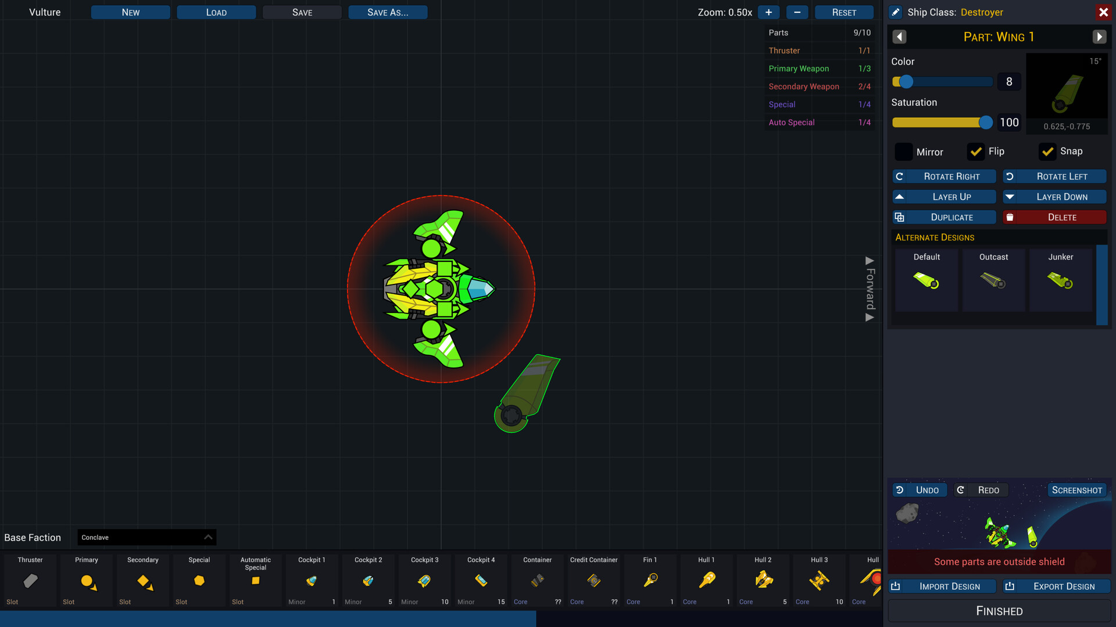Enable the Mirror checkbox
Screen dimensions: 1116x627
(903, 152)
